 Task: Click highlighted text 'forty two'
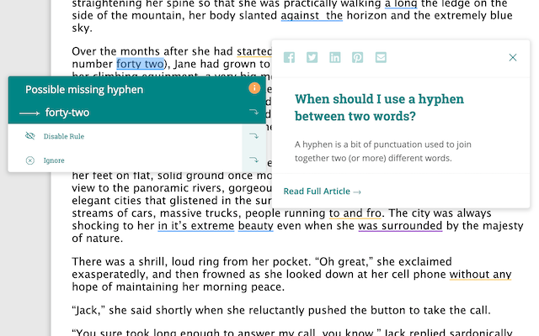pyautogui.click(x=140, y=64)
